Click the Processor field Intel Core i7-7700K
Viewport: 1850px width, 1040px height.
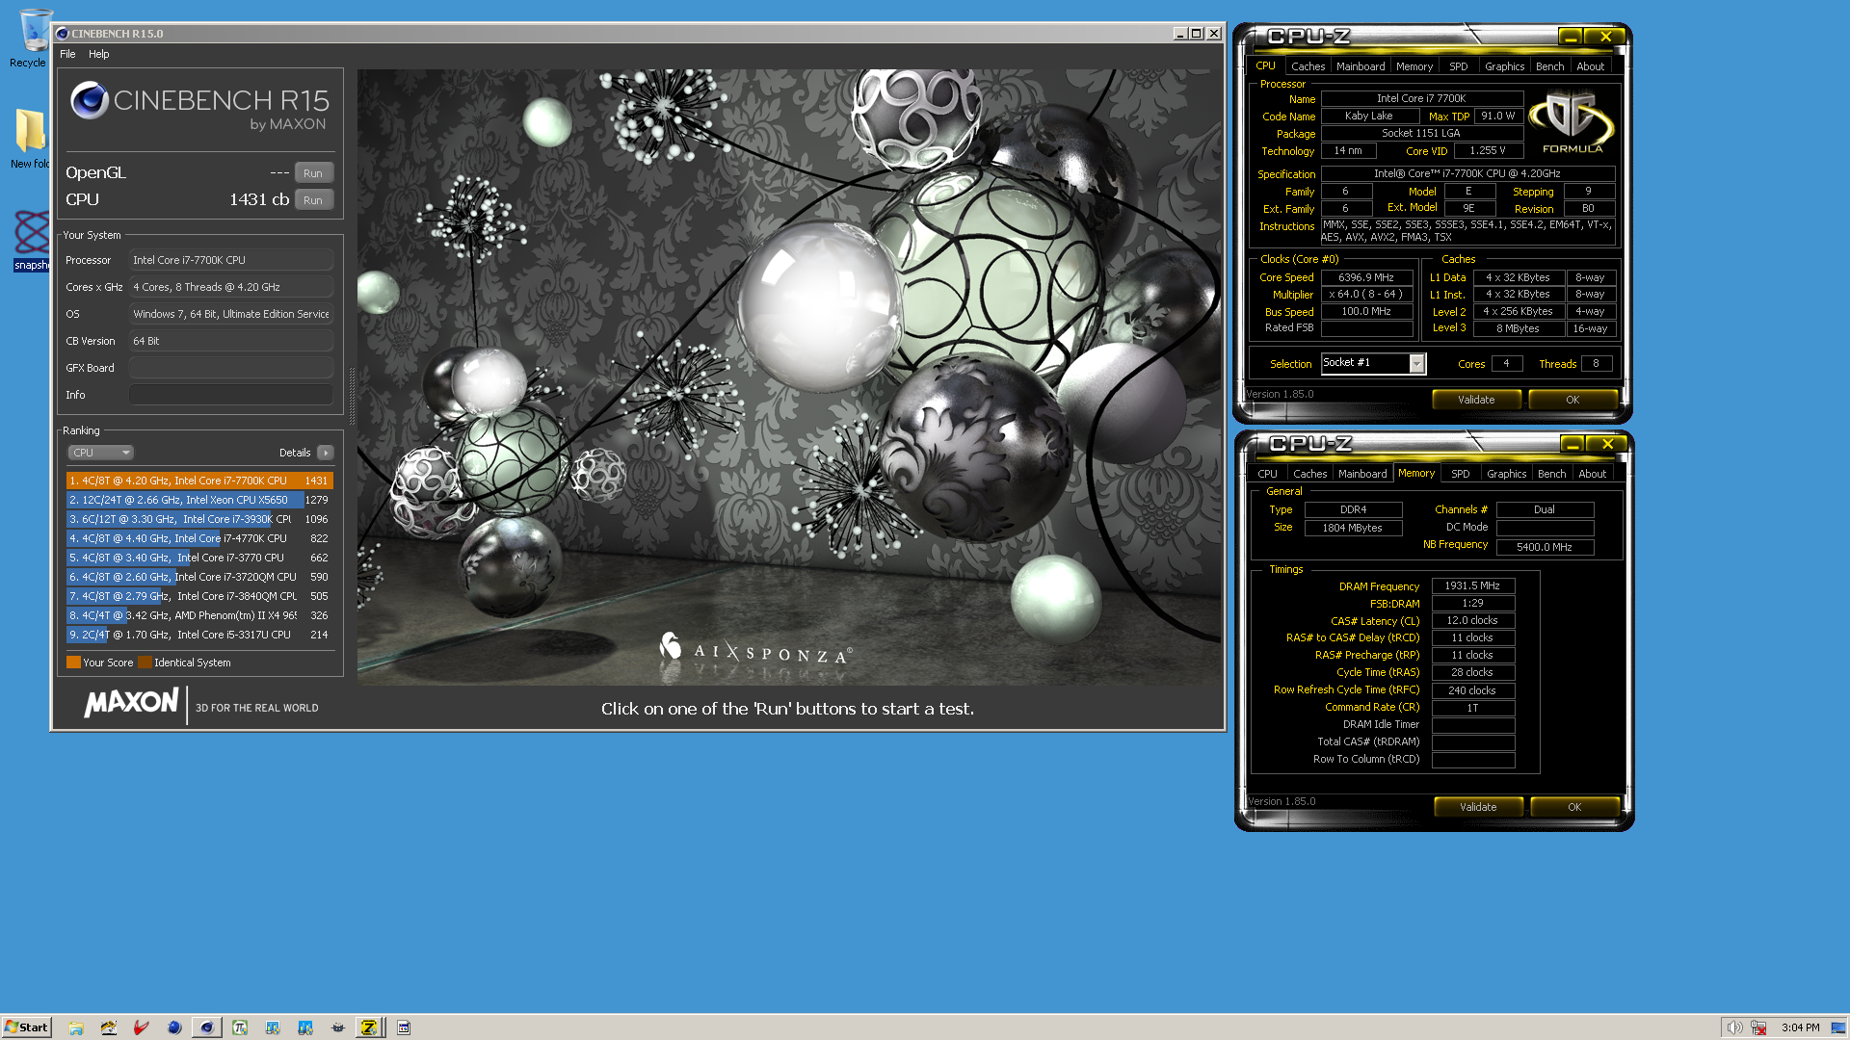231,260
